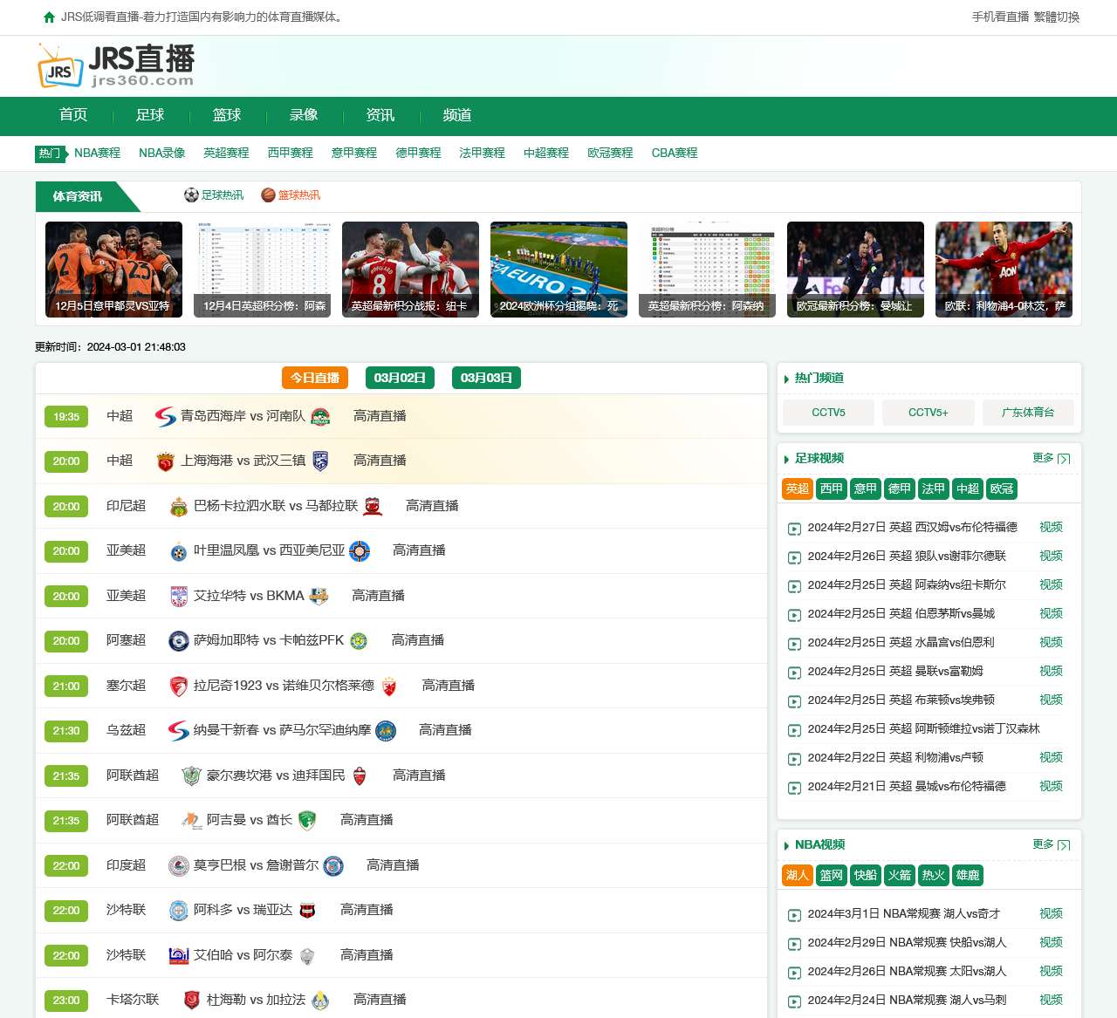Open 高清直播 for 杜海勒 vs 加拉法
Screen dimensions: 1117x1018
click(380, 1000)
